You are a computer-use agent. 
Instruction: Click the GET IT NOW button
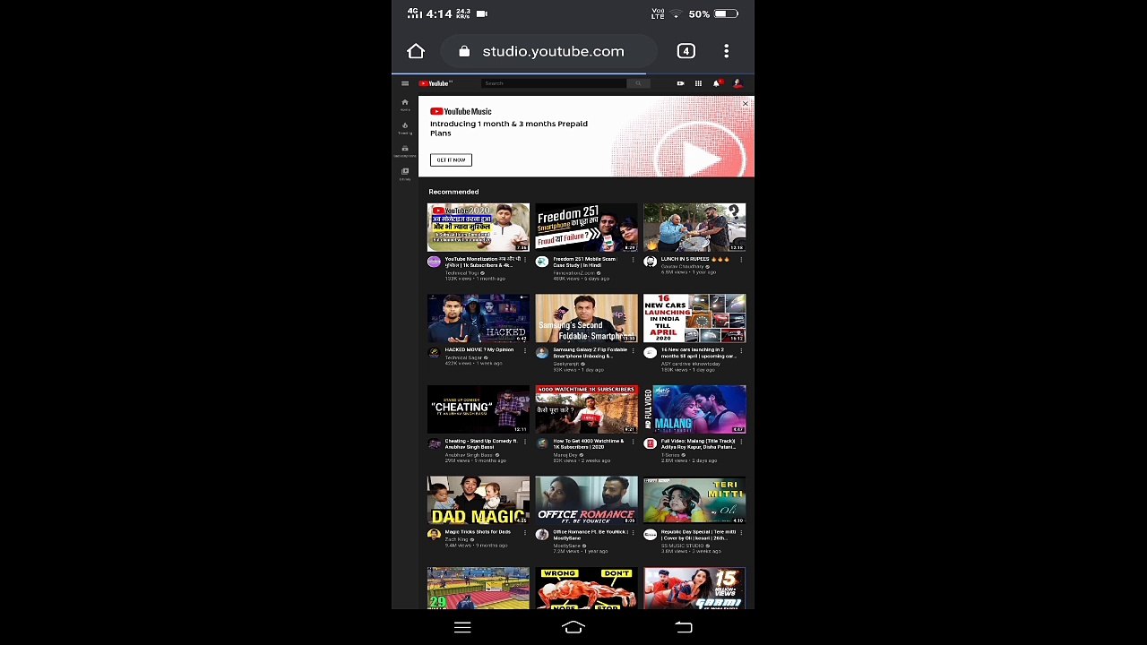pos(451,159)
